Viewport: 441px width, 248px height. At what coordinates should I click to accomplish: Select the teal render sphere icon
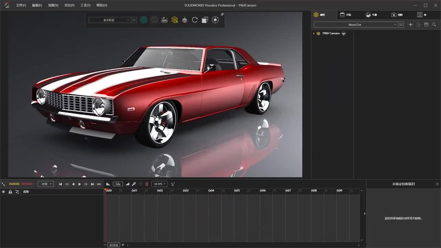coord(144,20)
